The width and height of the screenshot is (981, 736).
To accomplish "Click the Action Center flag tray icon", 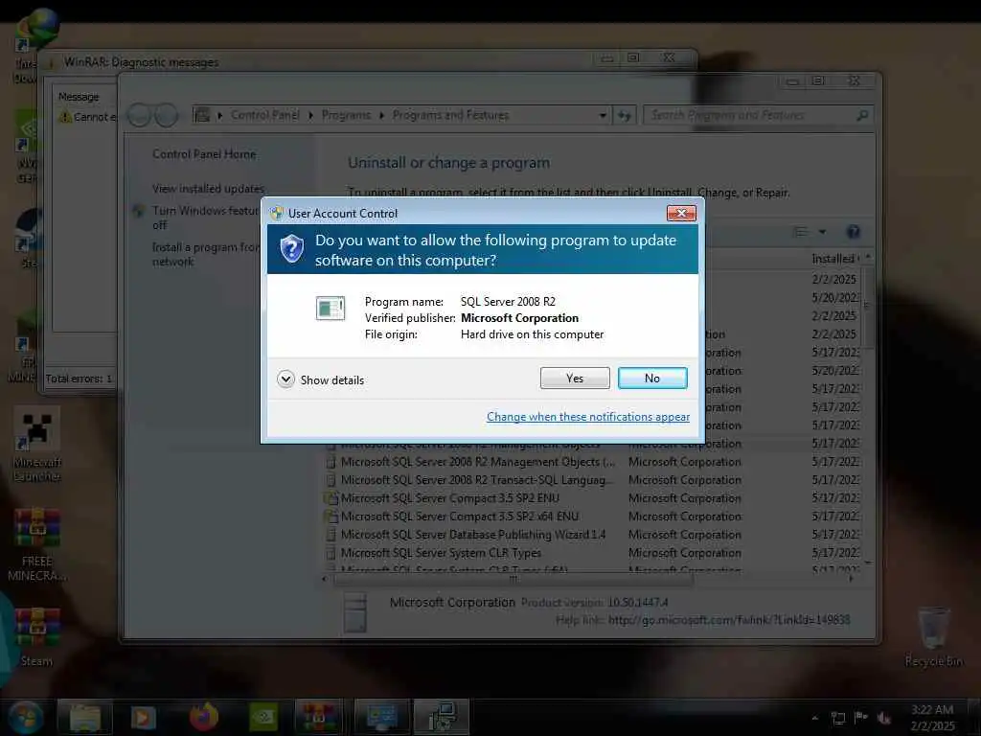I will (861, 718).
